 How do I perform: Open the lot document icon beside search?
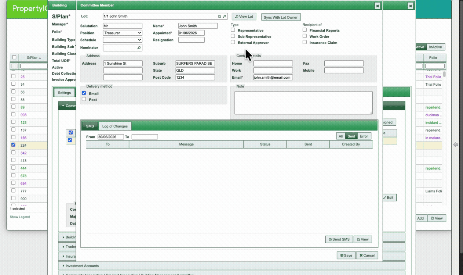(x=219, y=16)
